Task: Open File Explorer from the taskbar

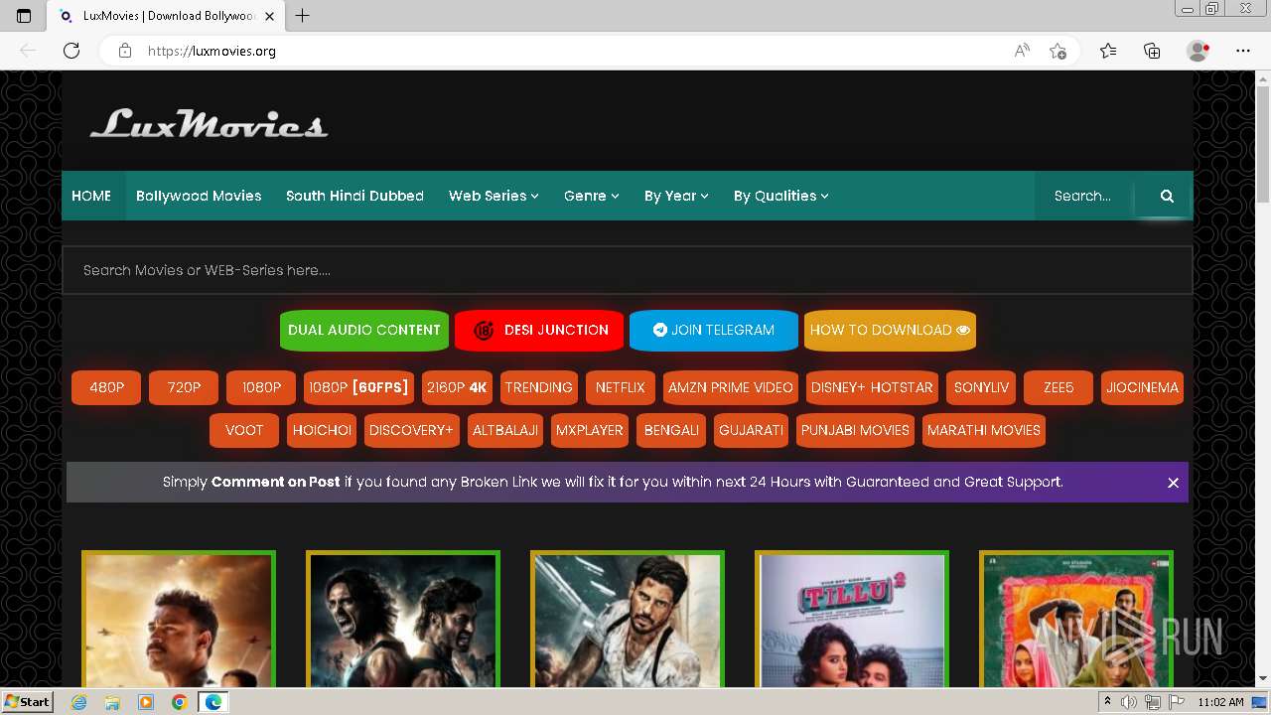Action: coord(112,702)
